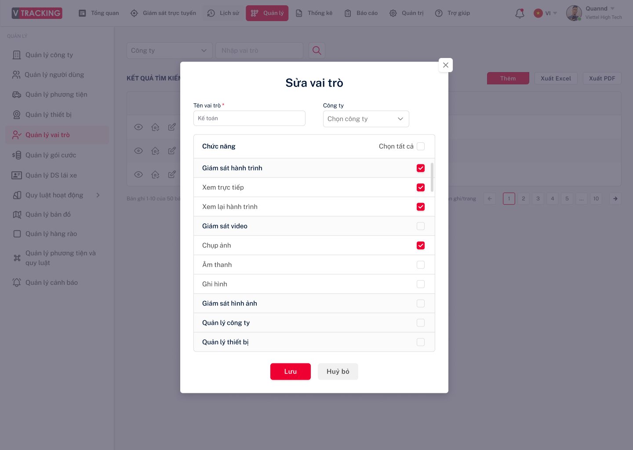
Task: Click the home-gear icon in third row
Action: pos(155,174)
